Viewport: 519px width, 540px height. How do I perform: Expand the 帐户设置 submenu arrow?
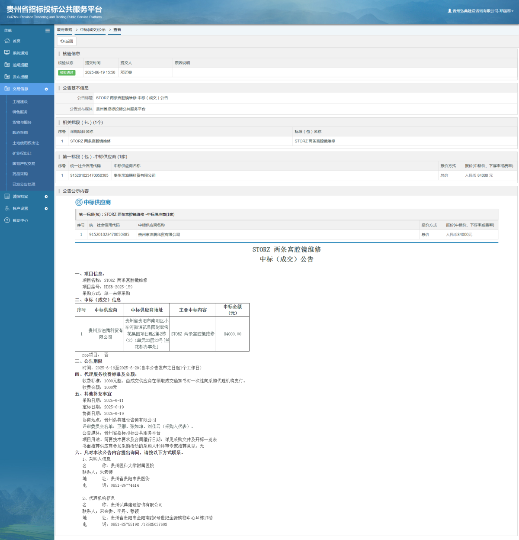click(46, 208)
